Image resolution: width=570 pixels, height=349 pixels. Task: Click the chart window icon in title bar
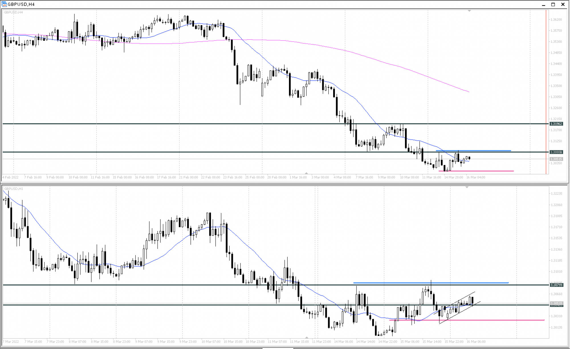(4, 4)
